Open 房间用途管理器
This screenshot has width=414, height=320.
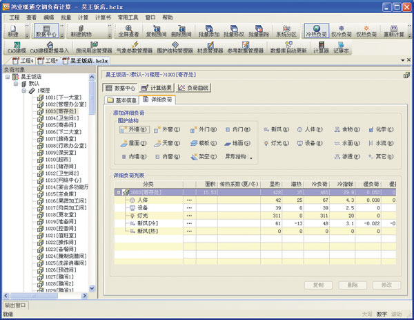(94, 47)
